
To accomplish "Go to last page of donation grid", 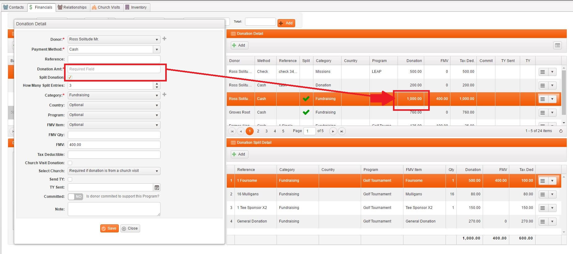I will [342, 131].
